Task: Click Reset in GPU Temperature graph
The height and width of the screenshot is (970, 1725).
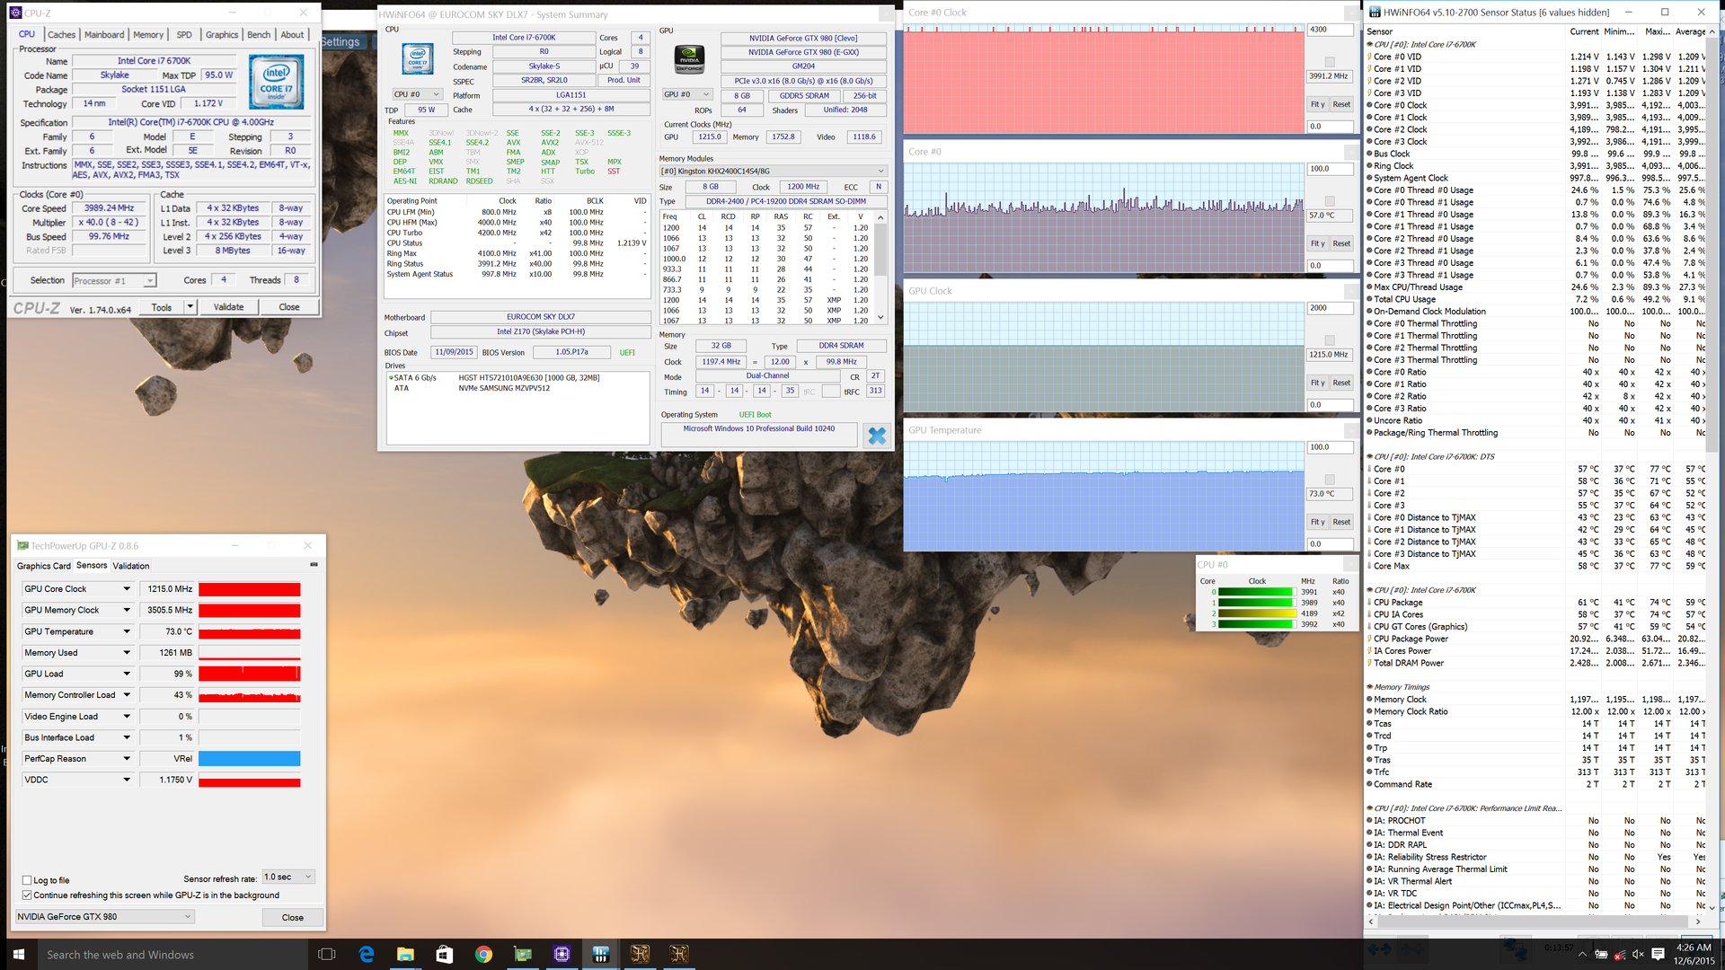Action: point(1341,522)
